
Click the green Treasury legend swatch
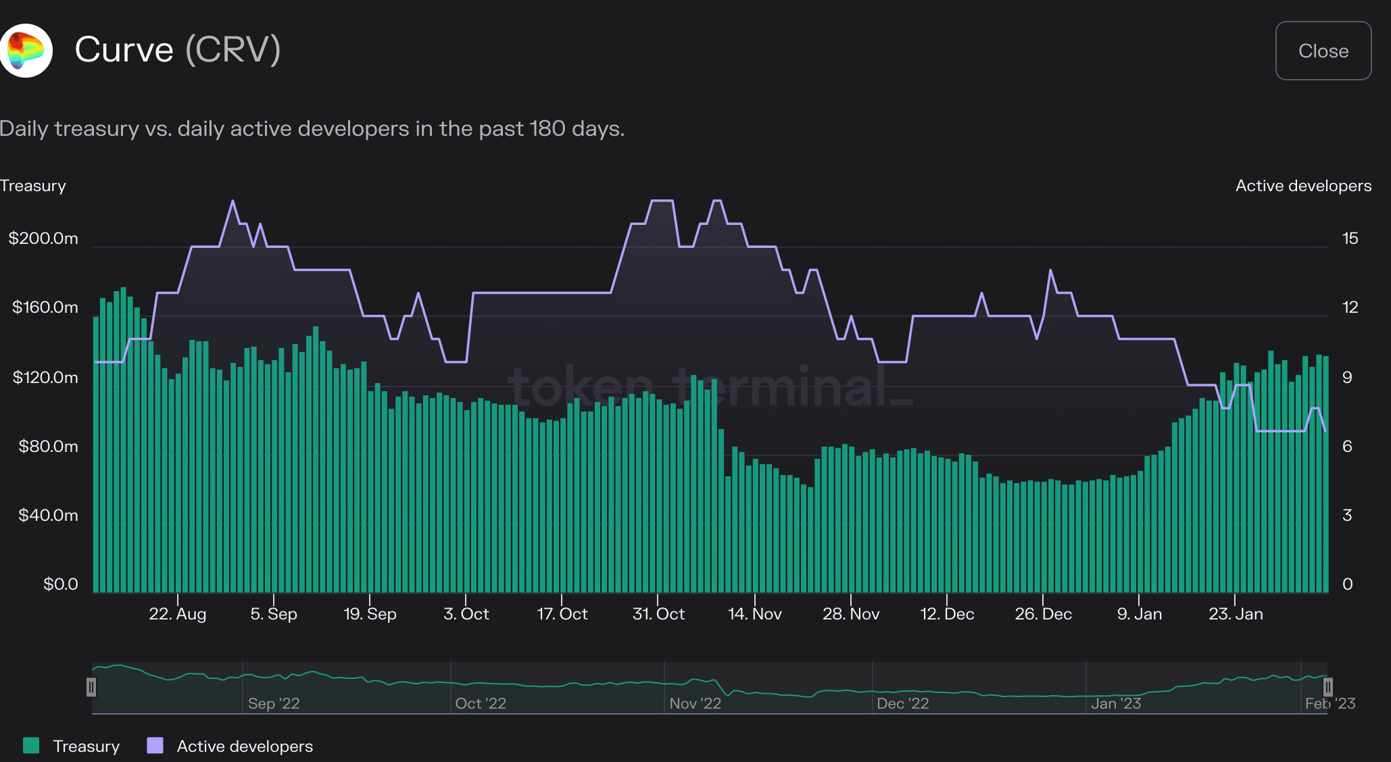(x=31, y=745)
